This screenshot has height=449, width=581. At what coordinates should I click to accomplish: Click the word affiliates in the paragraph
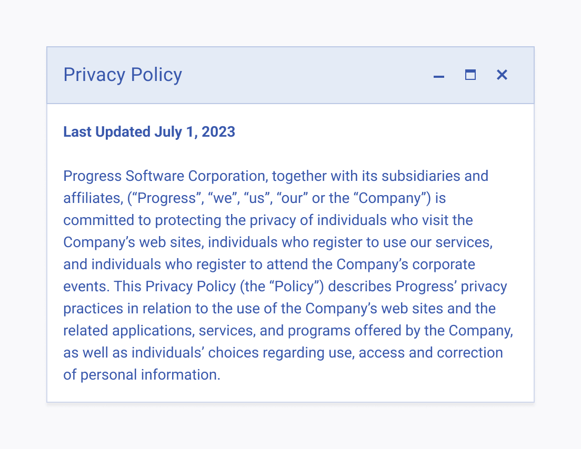[93, 198]
